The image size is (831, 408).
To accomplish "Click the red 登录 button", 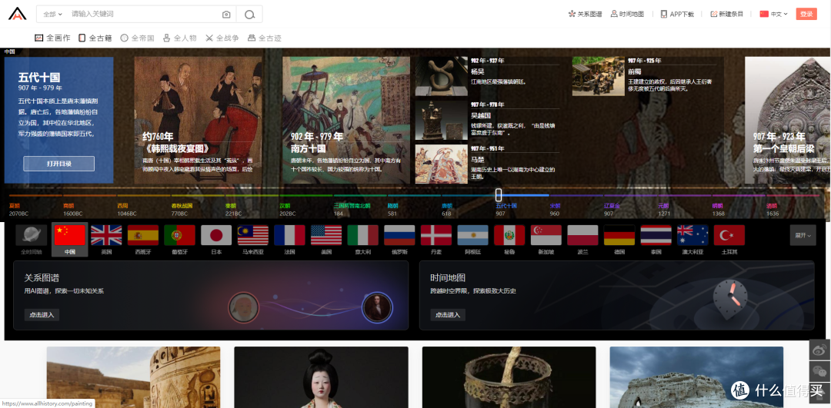I will (x=806, y=15).
